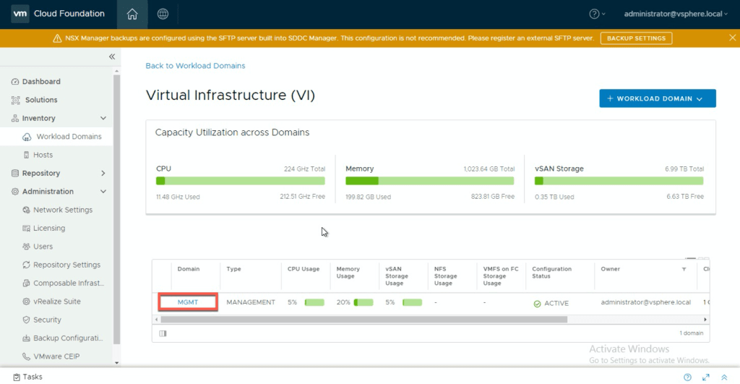Open the help question mark menu
The height and width of the screenshot is (384, 740).
597,14
